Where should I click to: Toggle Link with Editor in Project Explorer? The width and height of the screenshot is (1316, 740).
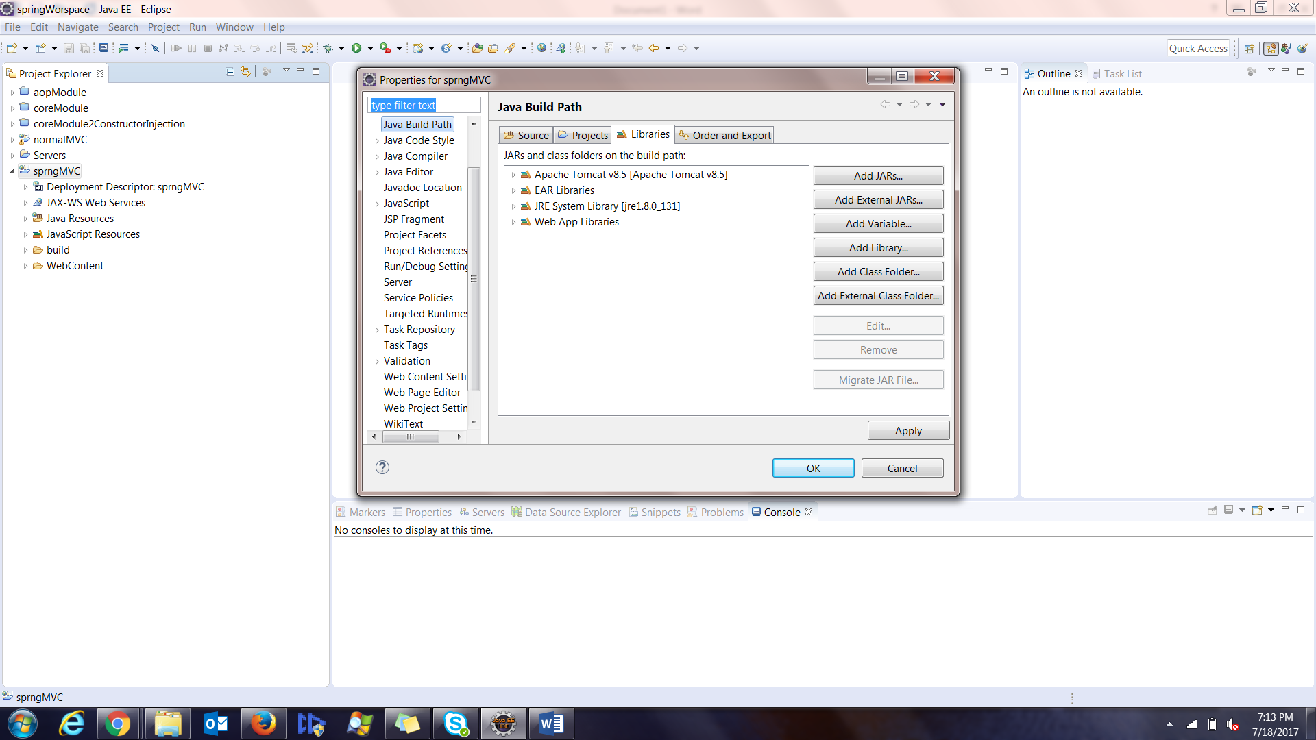point(245,72)
